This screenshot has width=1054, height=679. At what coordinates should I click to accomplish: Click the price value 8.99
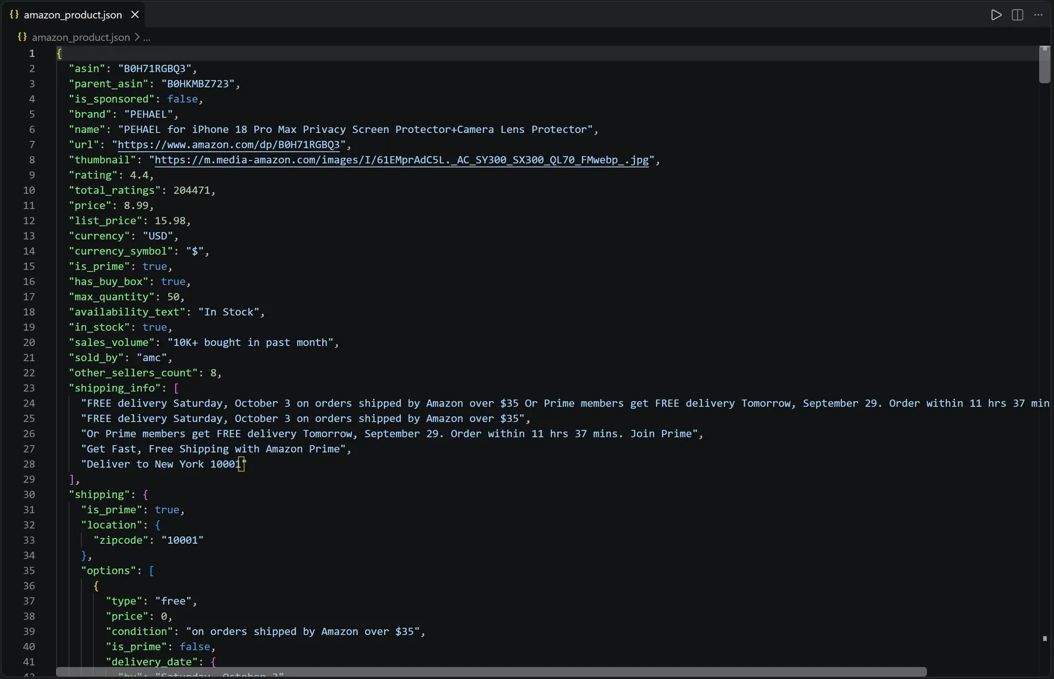coord(136,205)
